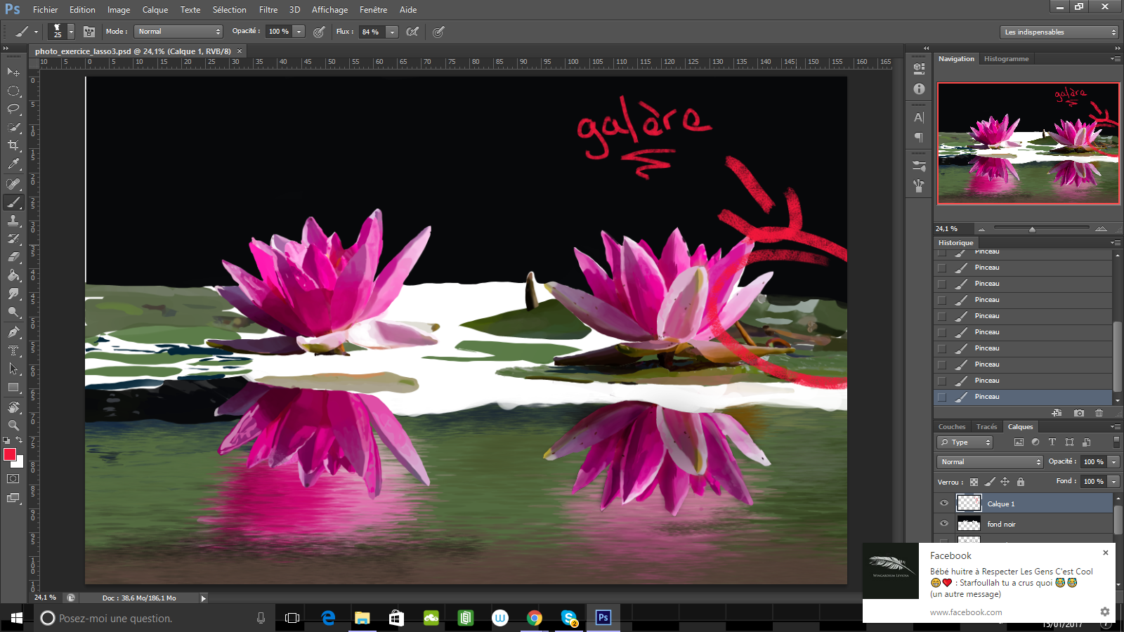Click the Navigation panel preview thumbnail
The height and width of the screenshot is (632, 1124).
tap(1028, 143)
